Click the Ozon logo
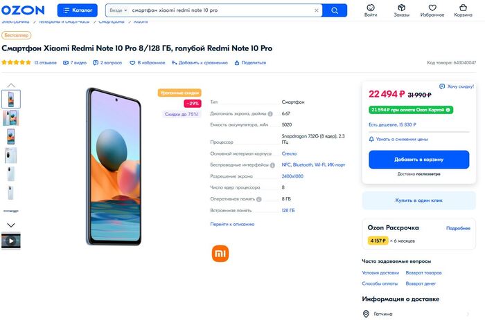485x320 pixels. point(24,10)
